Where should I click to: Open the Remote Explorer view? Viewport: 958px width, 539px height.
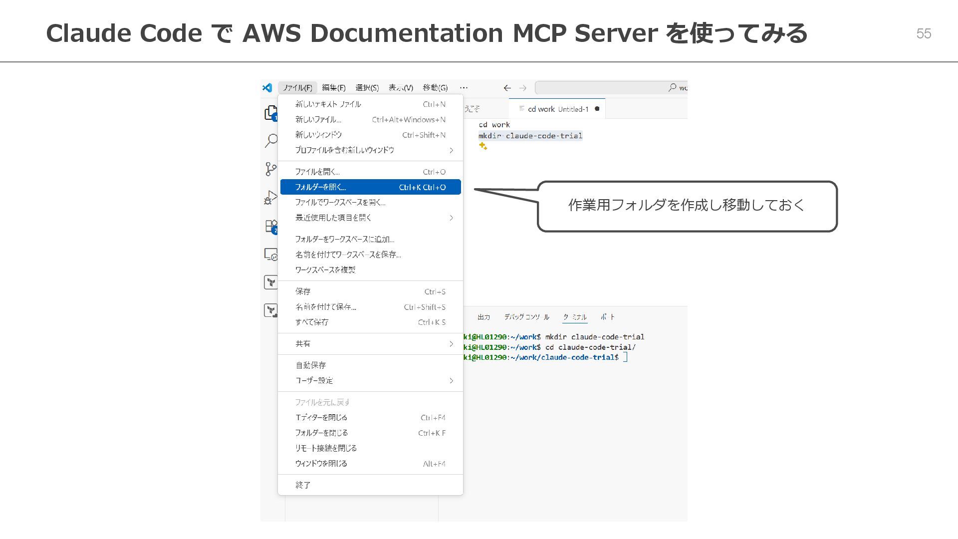(x=271, y=255)
